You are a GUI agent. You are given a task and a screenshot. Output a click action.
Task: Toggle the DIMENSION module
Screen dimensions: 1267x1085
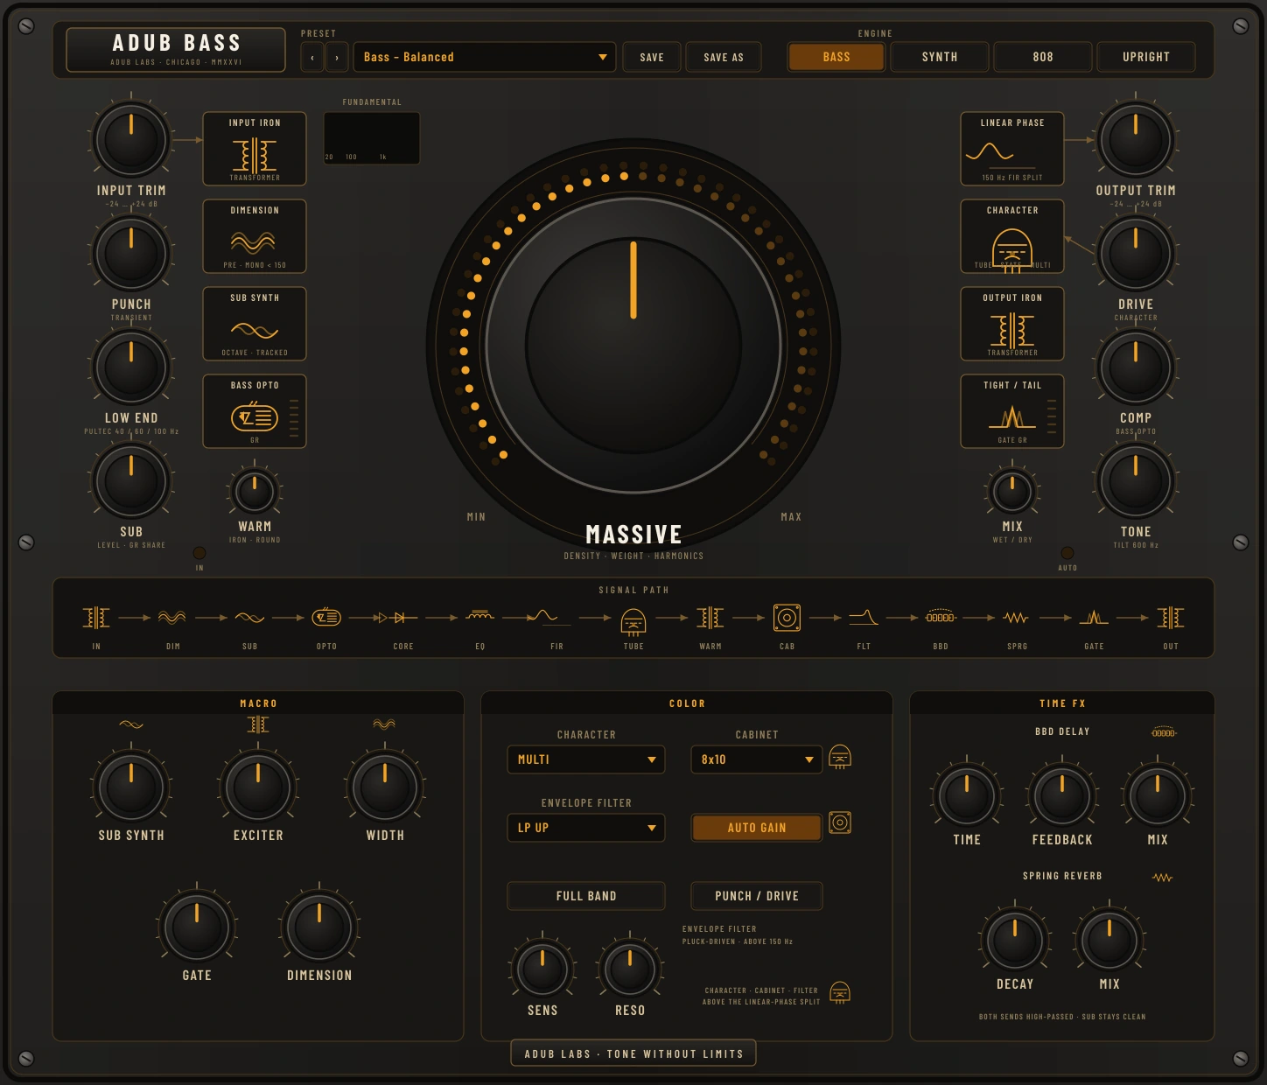tap(255, 236)
